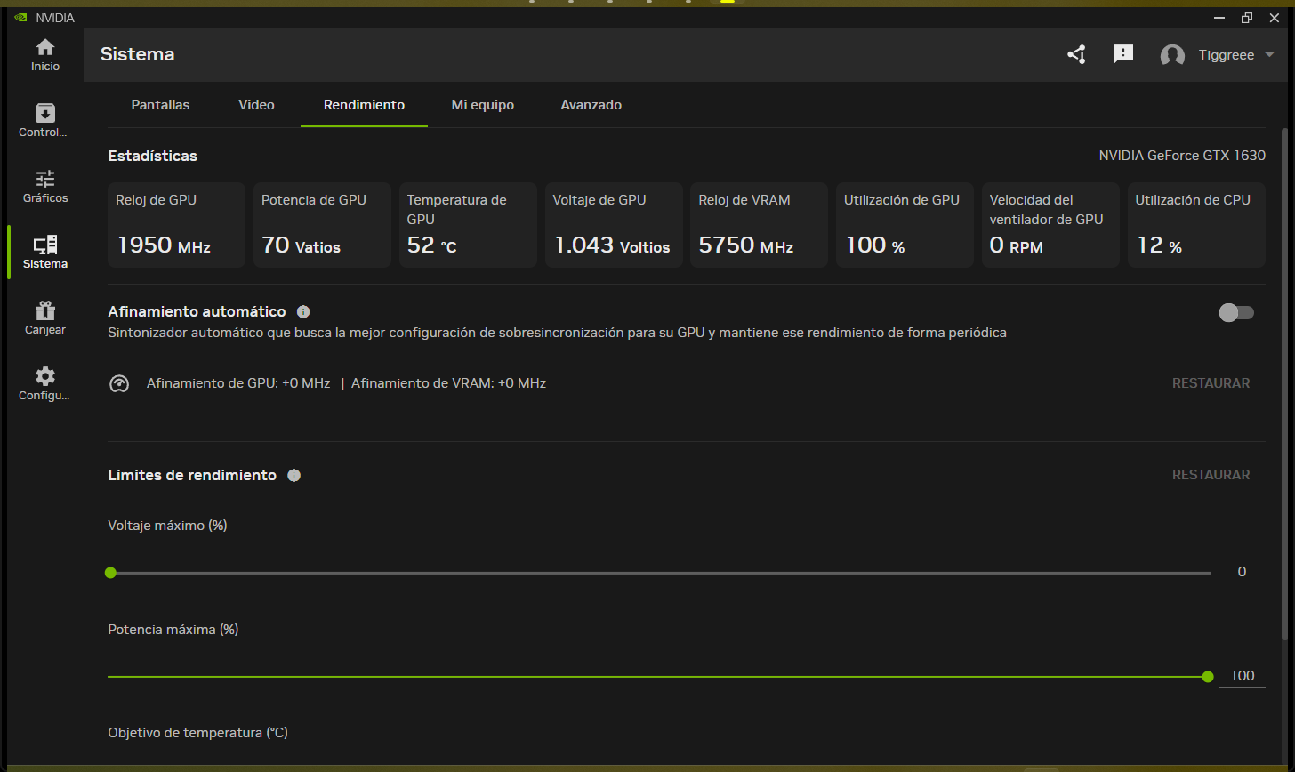
Task: Click the share icon in header
Action: [1076, 55]
